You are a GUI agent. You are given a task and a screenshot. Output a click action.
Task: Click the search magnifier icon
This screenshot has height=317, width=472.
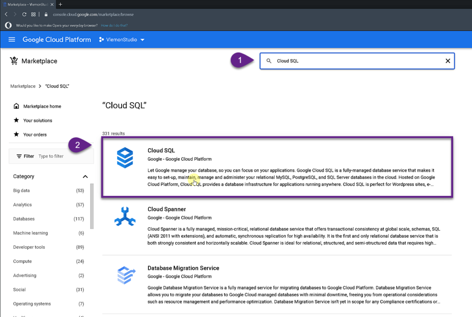coord(269,60)
